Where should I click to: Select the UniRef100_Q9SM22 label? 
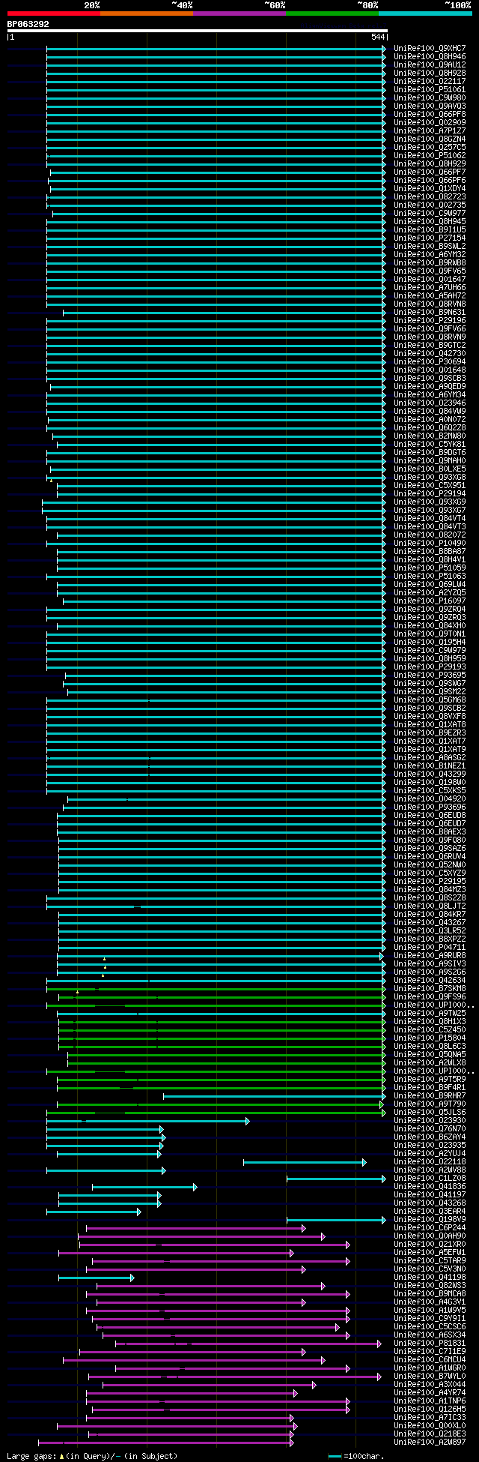click(x=430, y=691)
